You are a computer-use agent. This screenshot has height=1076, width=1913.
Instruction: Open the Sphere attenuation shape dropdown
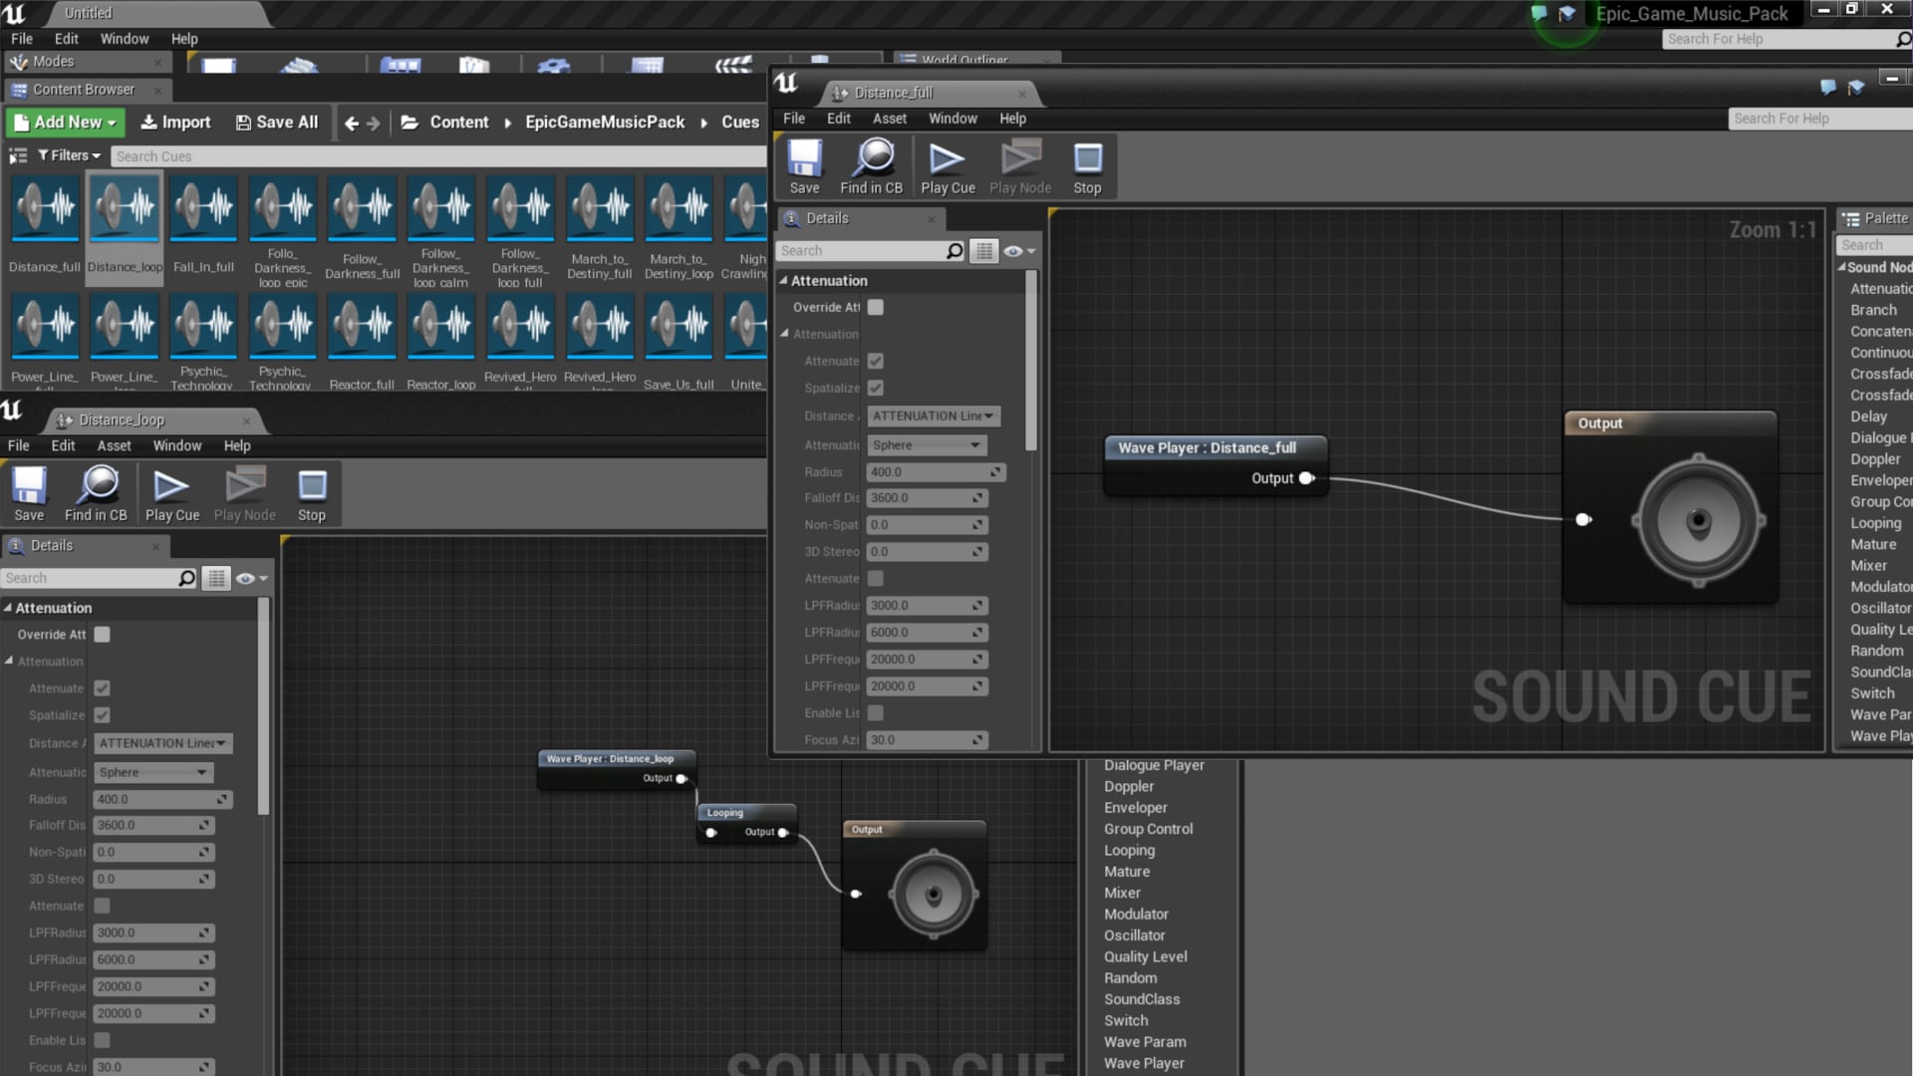coord(926,445)
